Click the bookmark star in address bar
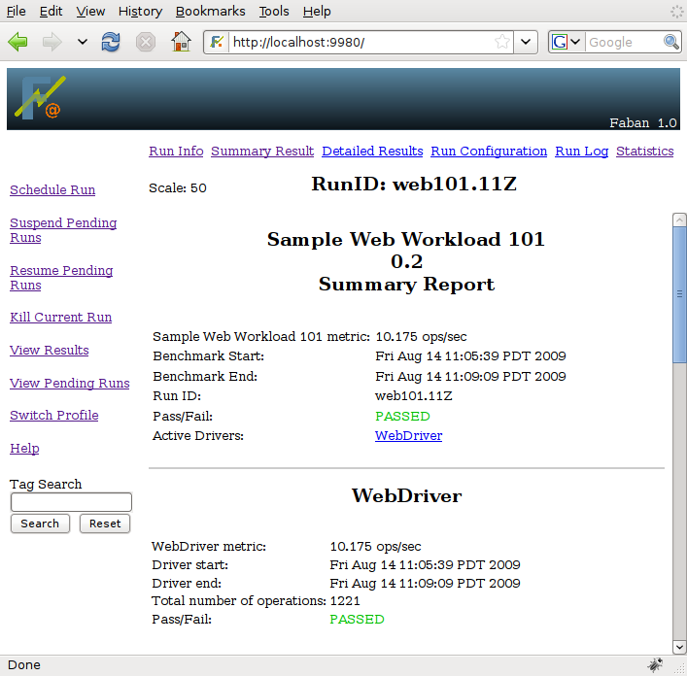The width and height of the screenshot is (687, 676). click(x=502, y=42)
